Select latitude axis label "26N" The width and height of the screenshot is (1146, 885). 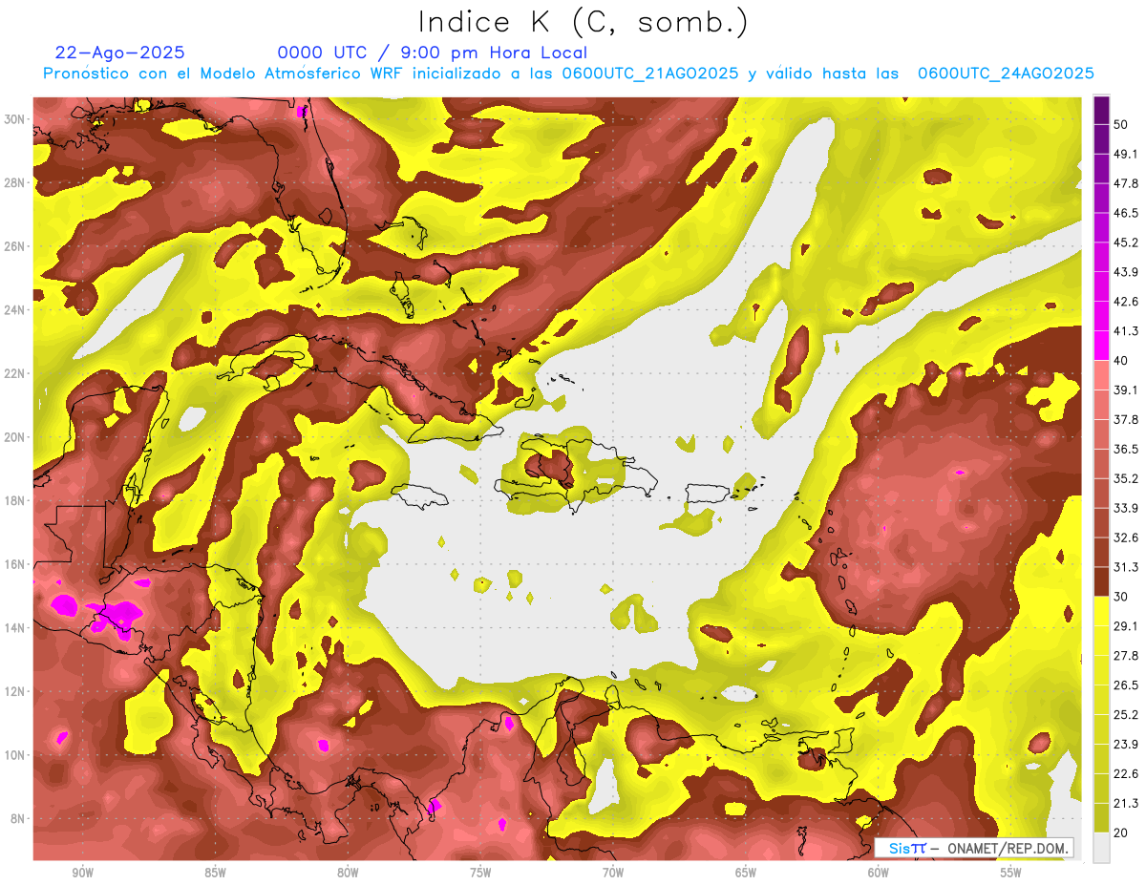(x=15, y=246)
